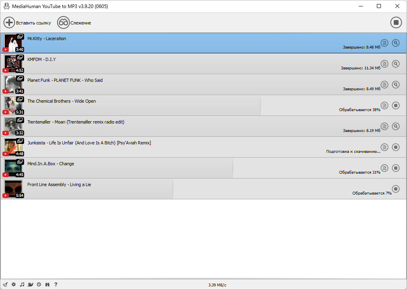Locate downloaded file for KMFDM - D.I.Y

click(396, 64)
